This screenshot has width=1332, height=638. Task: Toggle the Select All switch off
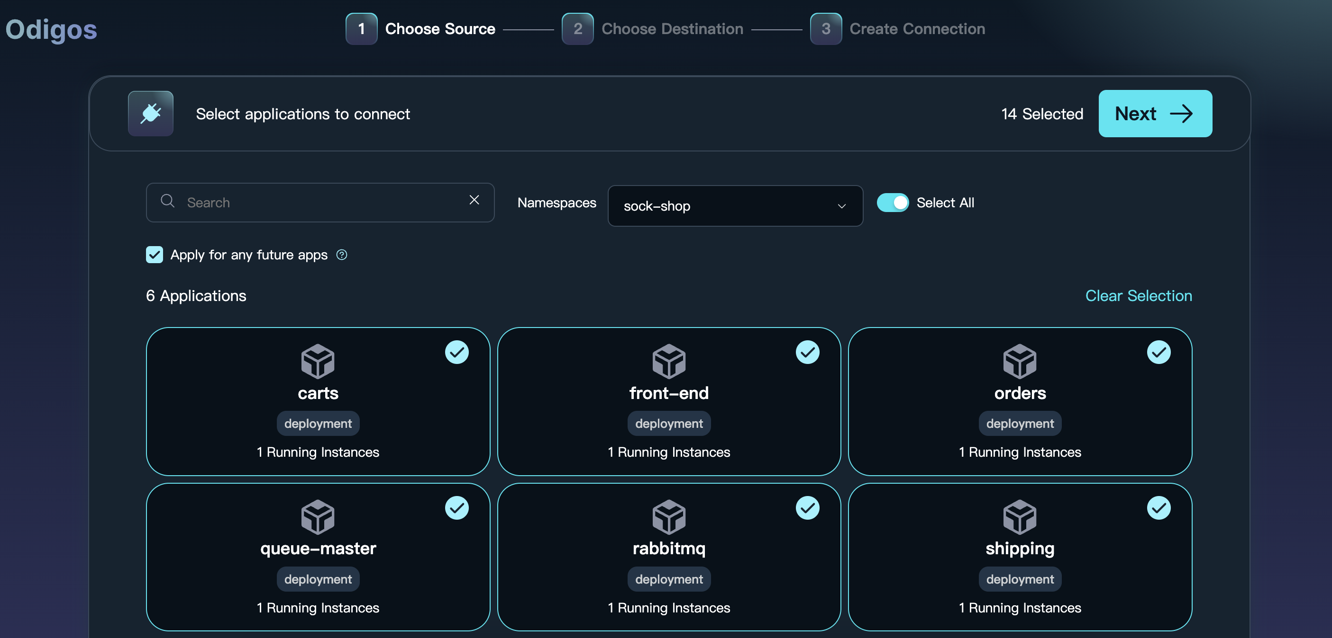(x=893, y=203)
